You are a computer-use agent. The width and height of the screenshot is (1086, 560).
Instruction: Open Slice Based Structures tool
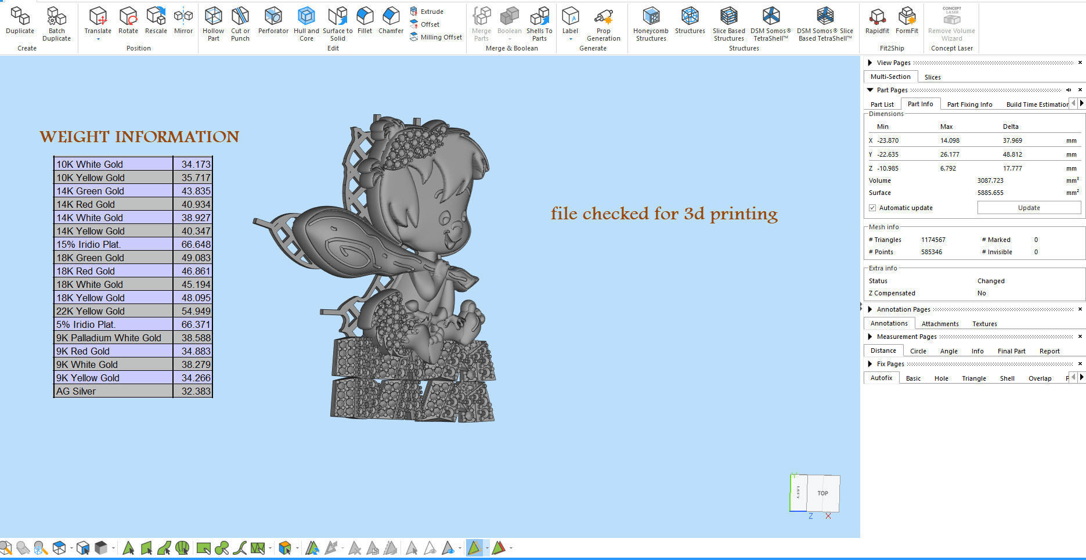point(728,24)
